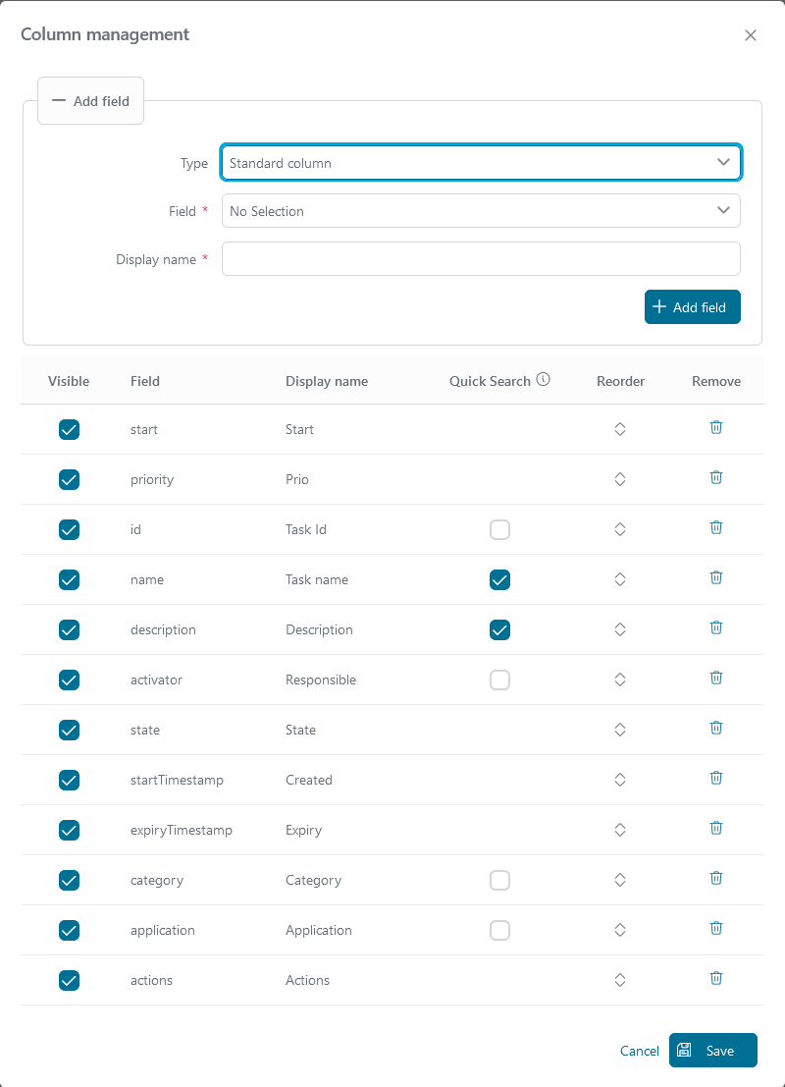Check Quick Search for Category
The height and width of the screenshot is (1087, 785).
coord(499,880)
